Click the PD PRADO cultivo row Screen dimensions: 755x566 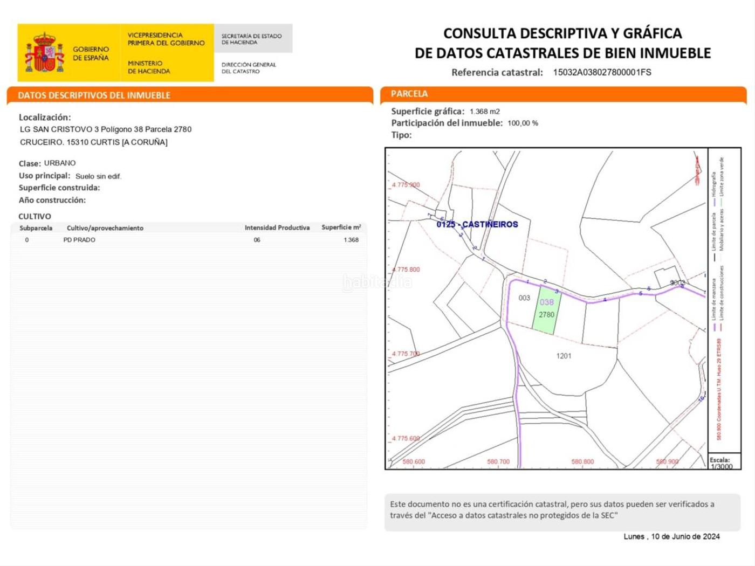[x=189, y=240]
